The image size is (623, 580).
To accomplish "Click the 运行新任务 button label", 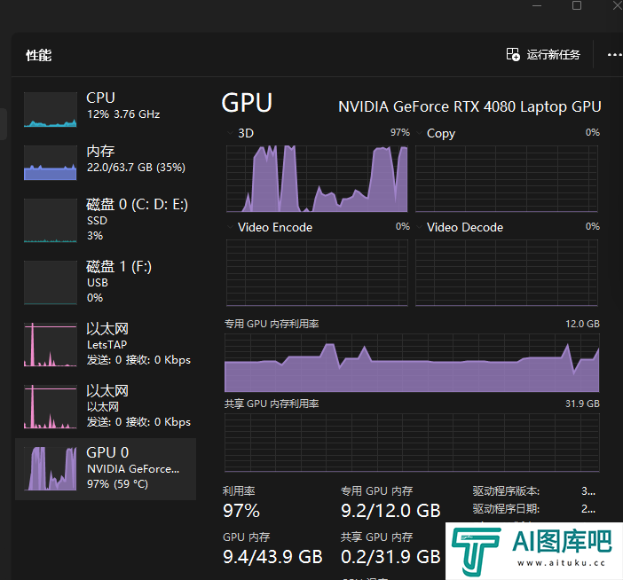I will pyautogui.click(x=554, y=54).
